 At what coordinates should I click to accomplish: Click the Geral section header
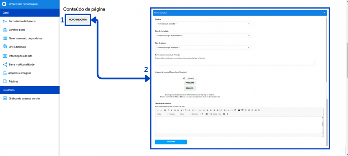click(30, 12)
